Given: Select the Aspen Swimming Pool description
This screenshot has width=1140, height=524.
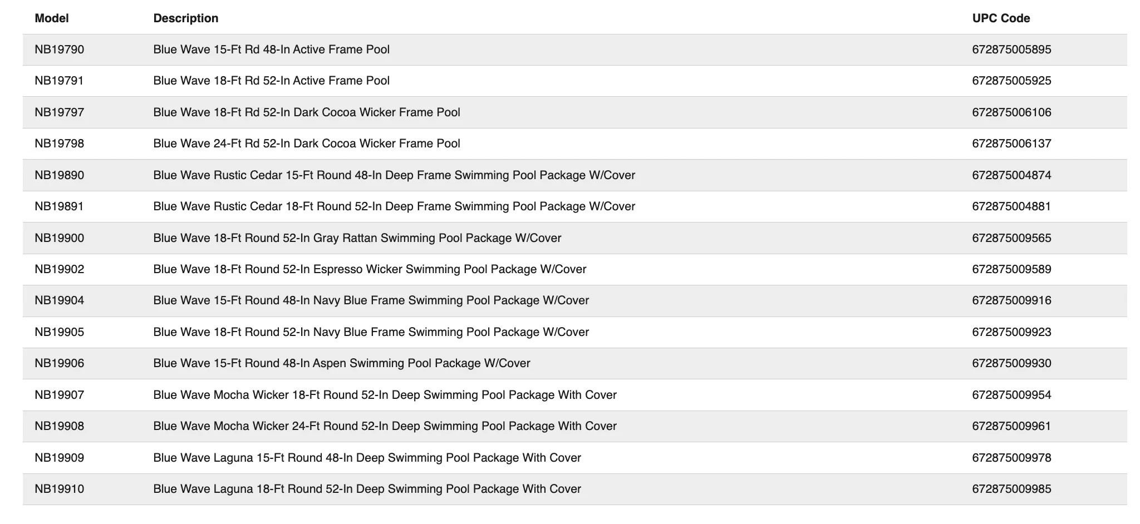Looking at the screenshot, I should pos(342,363).
